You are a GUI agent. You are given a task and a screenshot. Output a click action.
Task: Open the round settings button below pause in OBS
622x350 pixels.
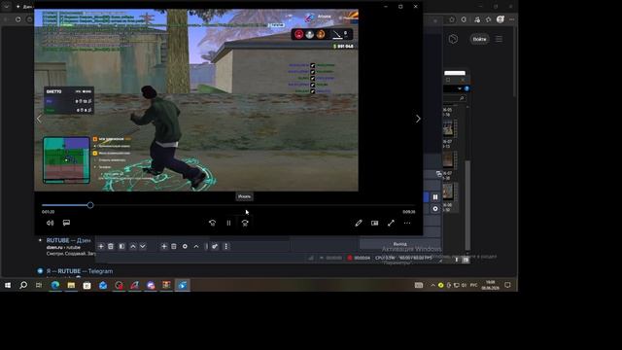tap(435, 209)
